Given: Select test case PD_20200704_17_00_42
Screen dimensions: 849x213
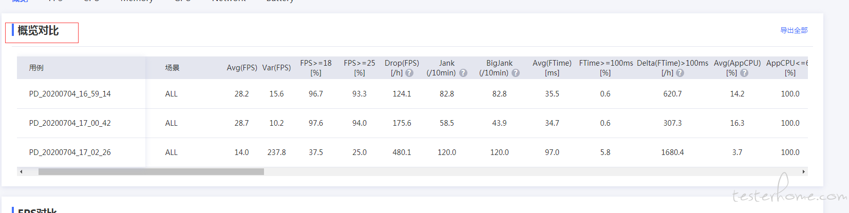Looking at the screenshot, I should coord(70,123).
